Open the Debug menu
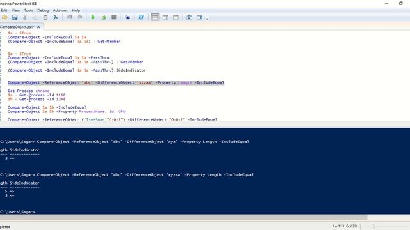 [x=43, y=10]
